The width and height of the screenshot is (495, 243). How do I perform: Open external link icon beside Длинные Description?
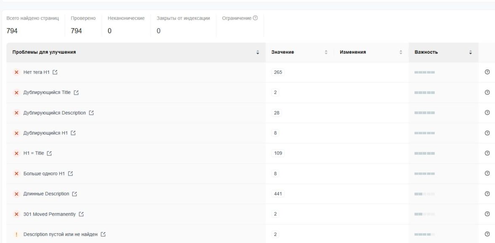[x=75, y=194]
